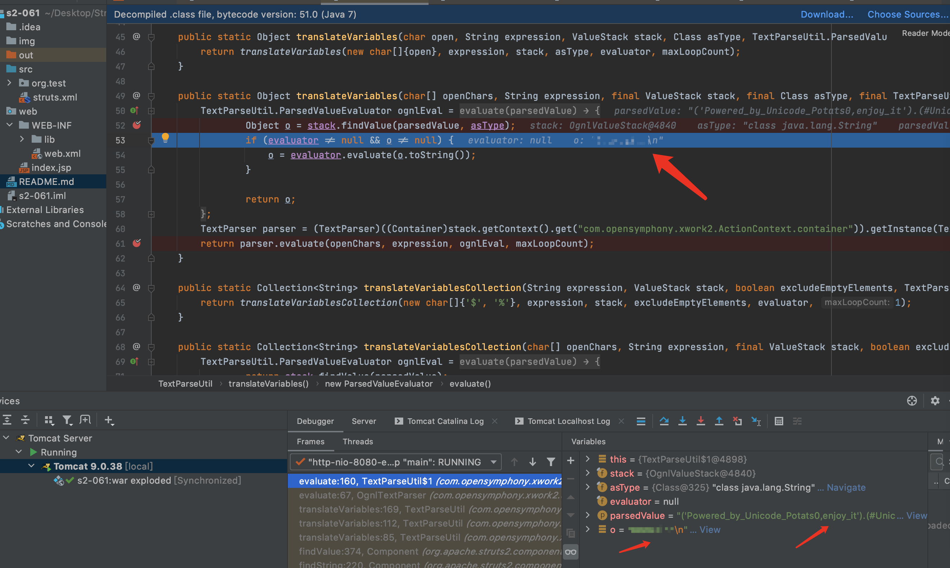Viewport: 950px width, 568px height.
Task: Click View link for variable o
Action: click(710, 529)
